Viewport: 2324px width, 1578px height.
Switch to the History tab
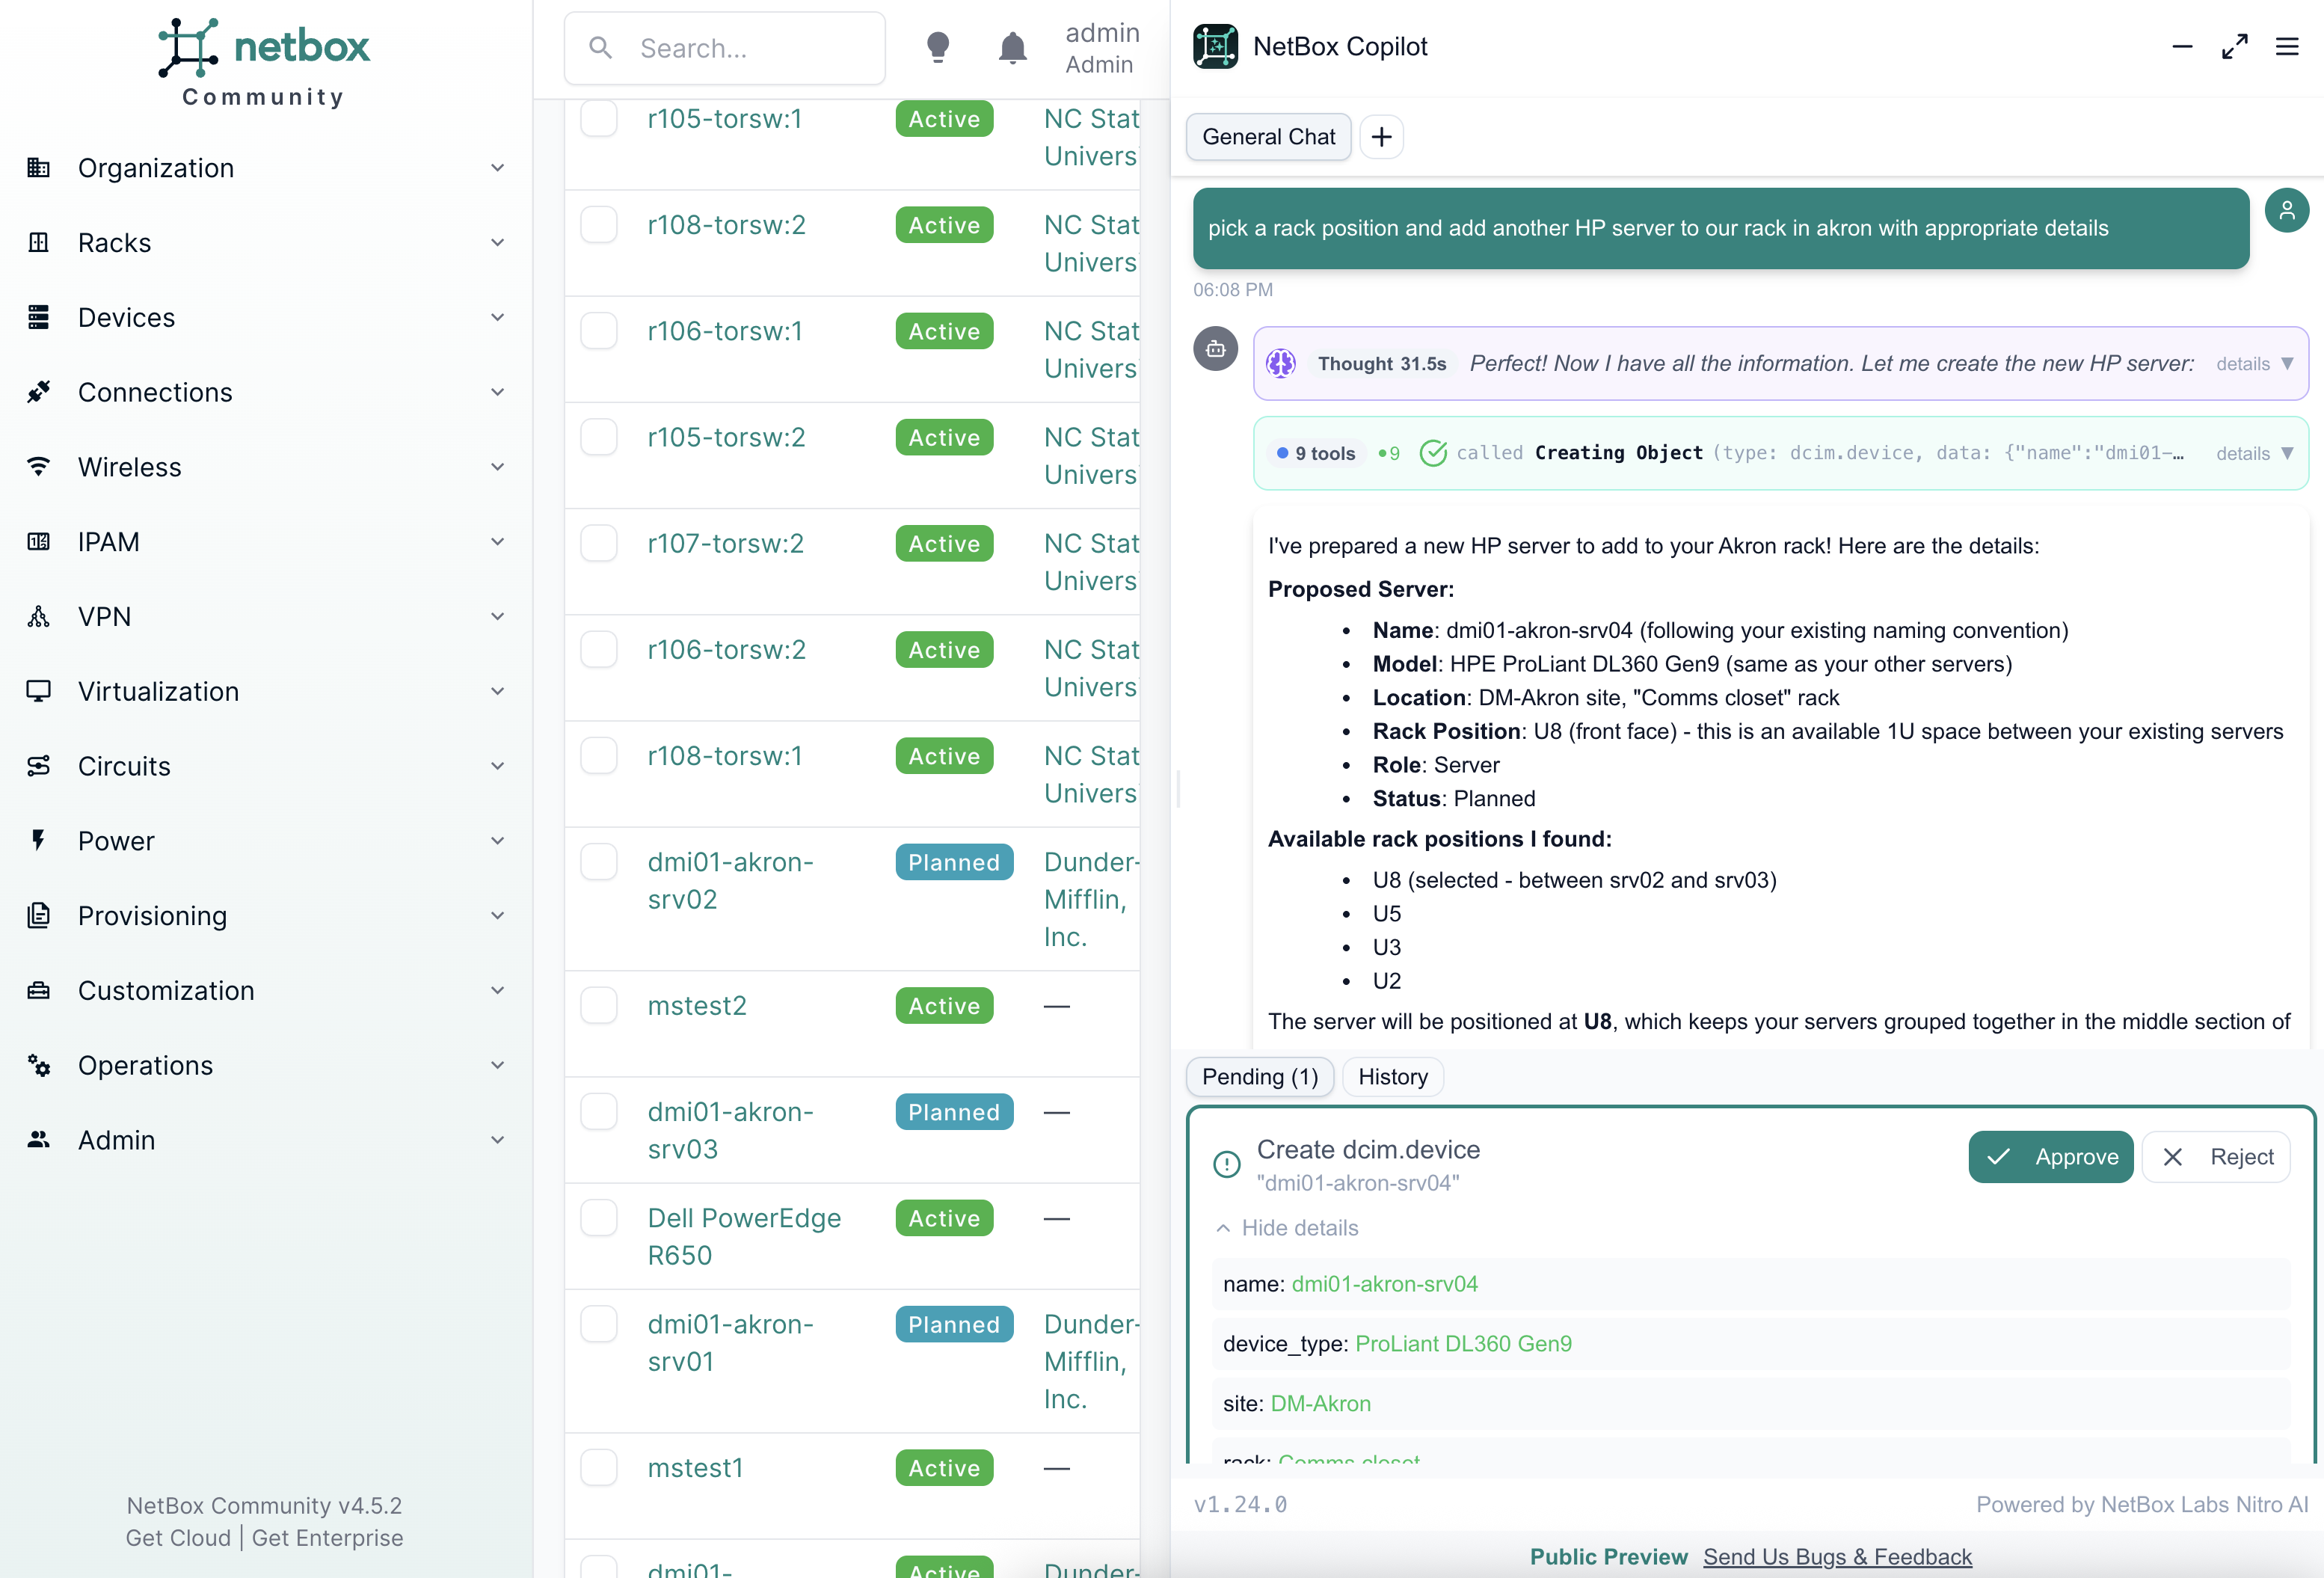pyautogui.click(x=1392, y=1076)
